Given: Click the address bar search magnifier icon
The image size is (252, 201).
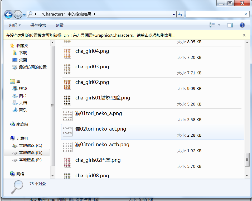Looking at the screenshot, I should coord(30,14).
